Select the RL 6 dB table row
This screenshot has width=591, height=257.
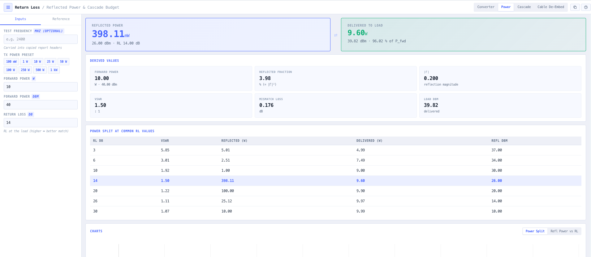pyautogui.click(x=335, y=160)
